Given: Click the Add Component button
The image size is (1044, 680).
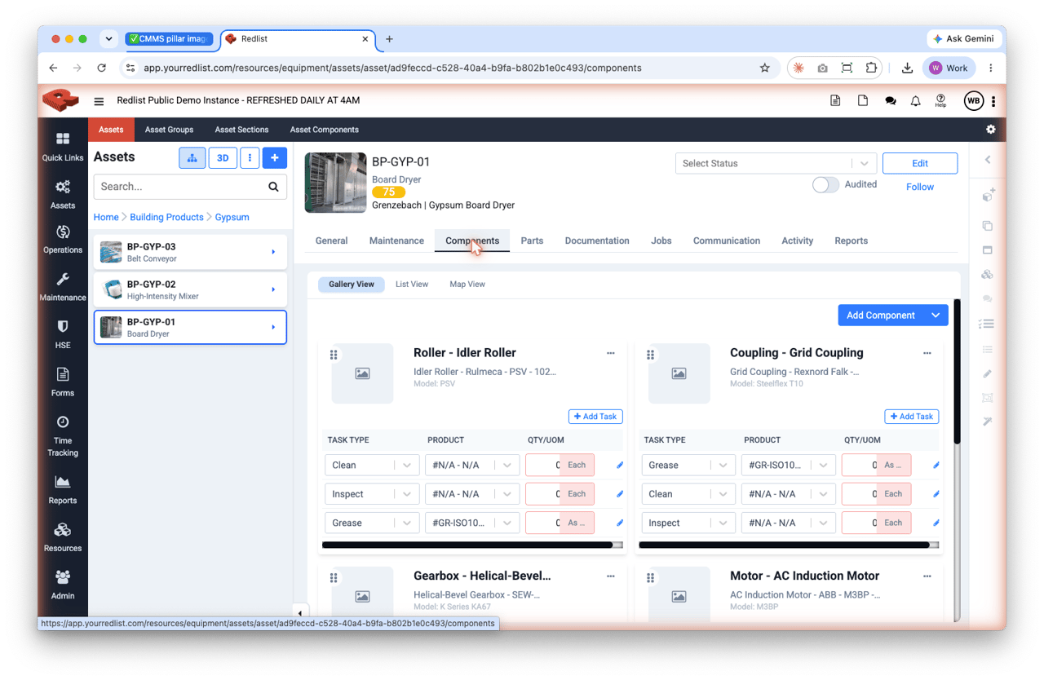Looking at the screenshot, I should pyautogui.click(x=881, y=316).
